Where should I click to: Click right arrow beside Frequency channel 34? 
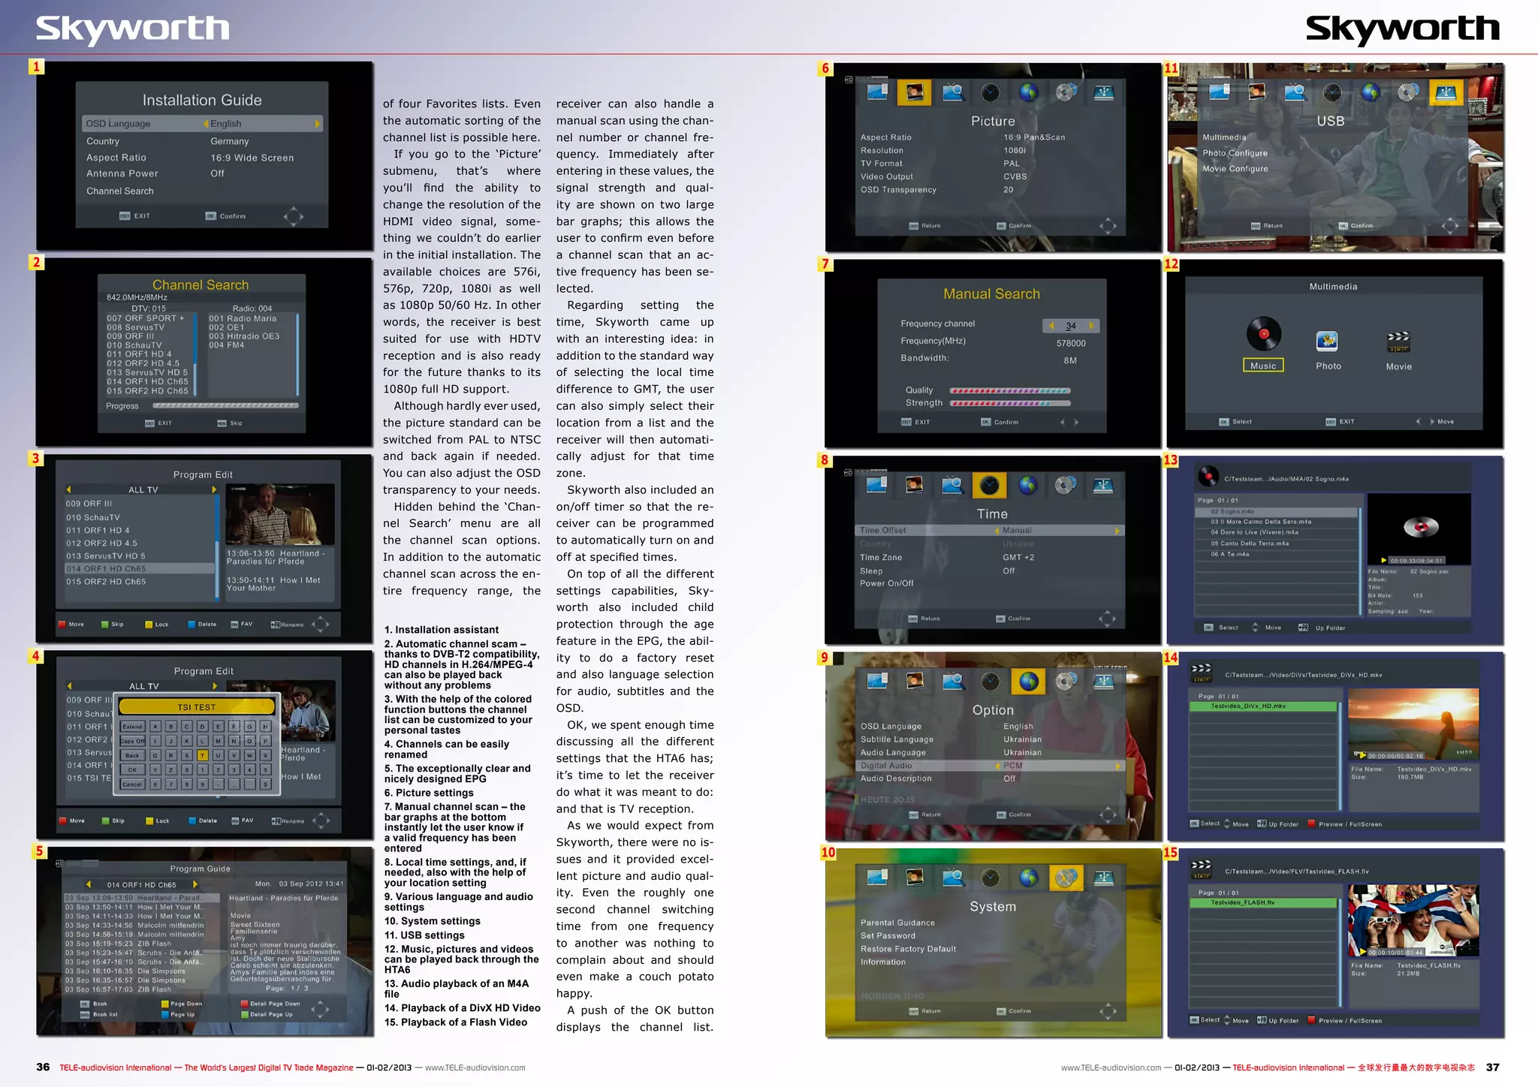click(x=1091, y=326)
